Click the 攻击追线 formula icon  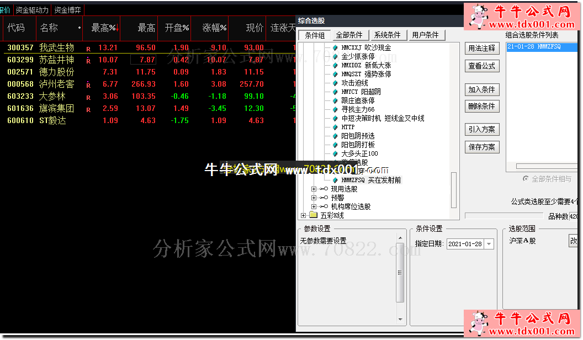click(x=335, y=83)
